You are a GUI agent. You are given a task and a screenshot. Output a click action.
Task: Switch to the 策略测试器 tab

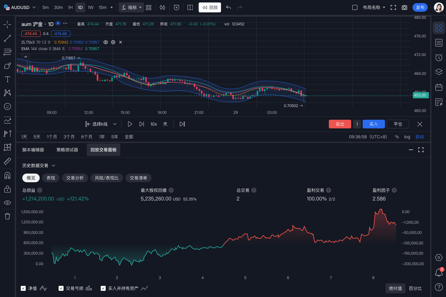tap(67, 150)
